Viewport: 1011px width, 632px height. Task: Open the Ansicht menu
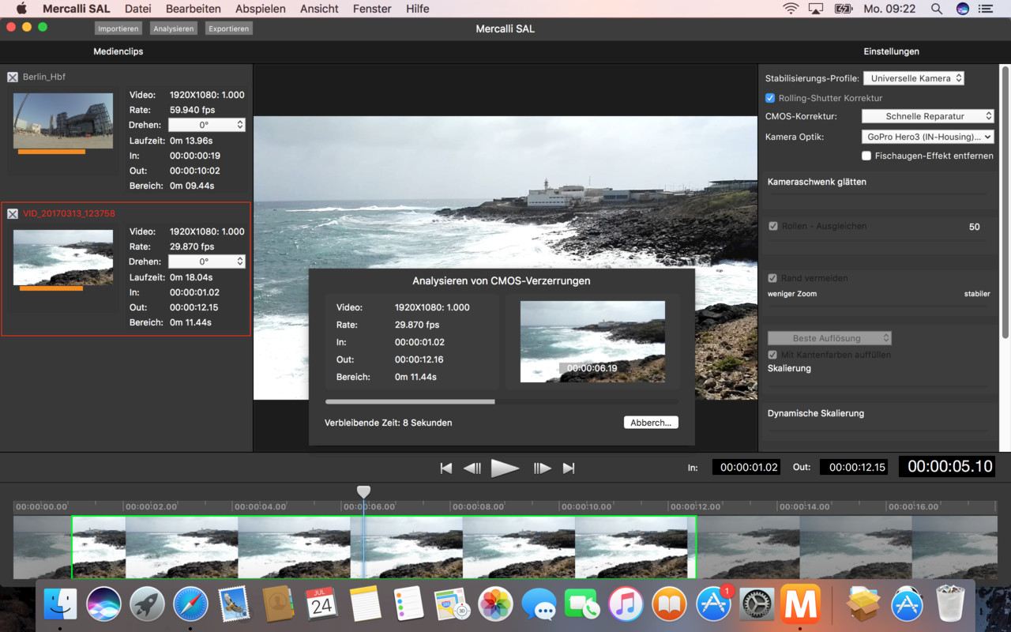pos(319,9)
